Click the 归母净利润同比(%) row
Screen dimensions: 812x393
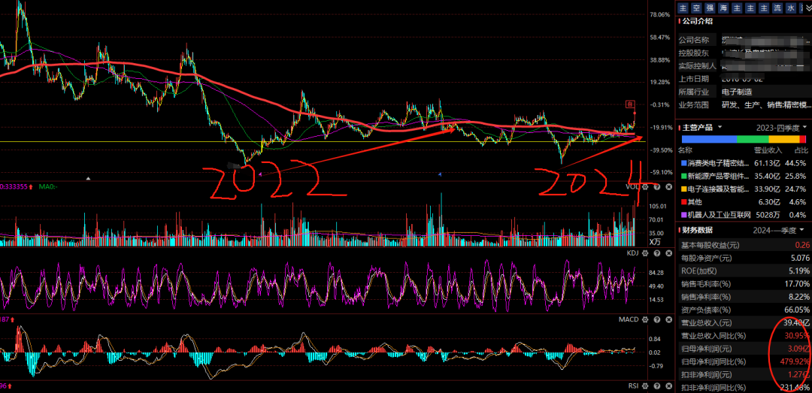[x=744, y=361]
